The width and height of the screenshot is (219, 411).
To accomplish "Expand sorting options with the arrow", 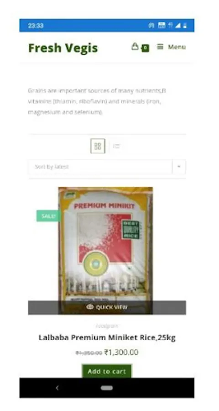I will click(x=179, y=167).
